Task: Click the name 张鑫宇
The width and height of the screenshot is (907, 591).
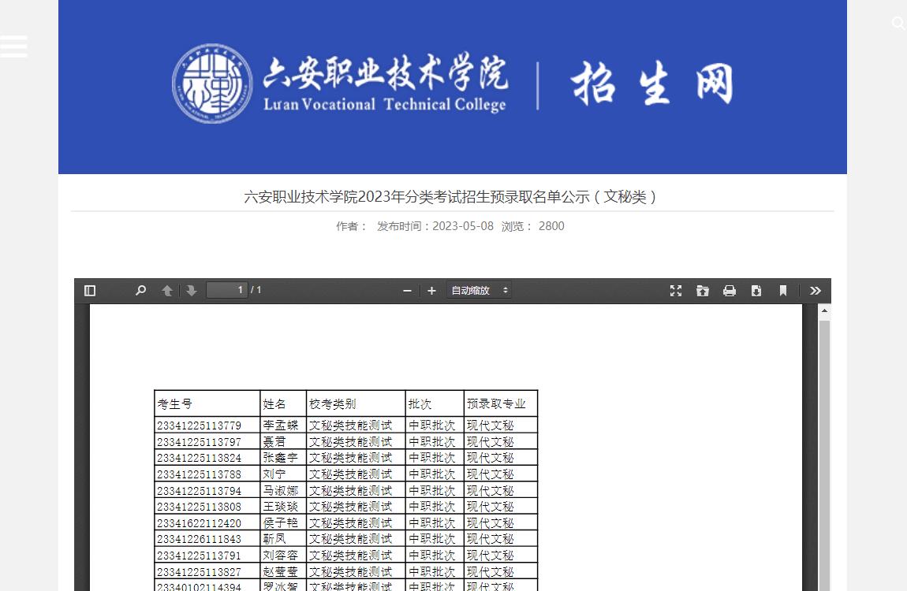Action: point(281,458)
